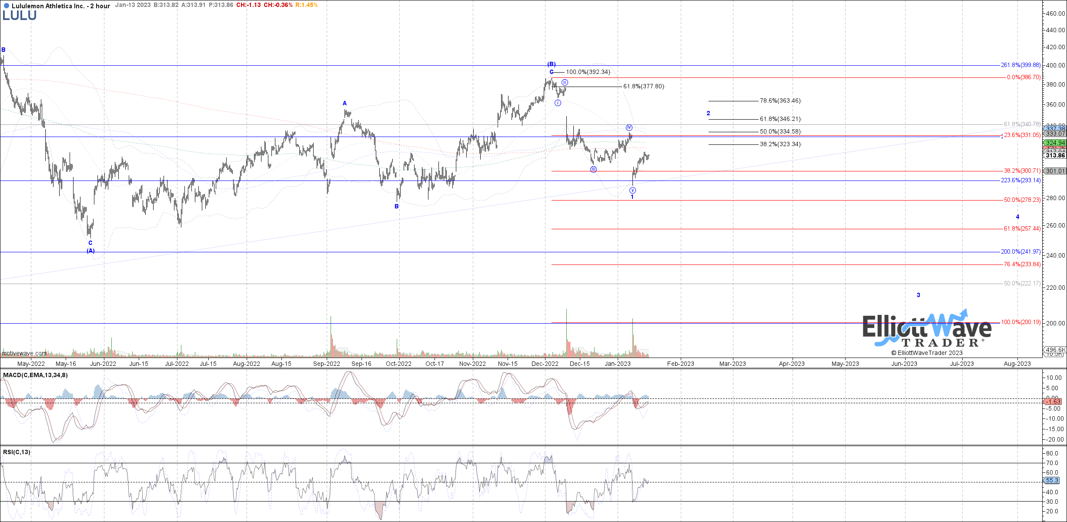Select the 'Lululemon Athletica Inc. - 2 hour' title
The image size is (1067, 522).
pyautogui.click(x=60, y=6)
